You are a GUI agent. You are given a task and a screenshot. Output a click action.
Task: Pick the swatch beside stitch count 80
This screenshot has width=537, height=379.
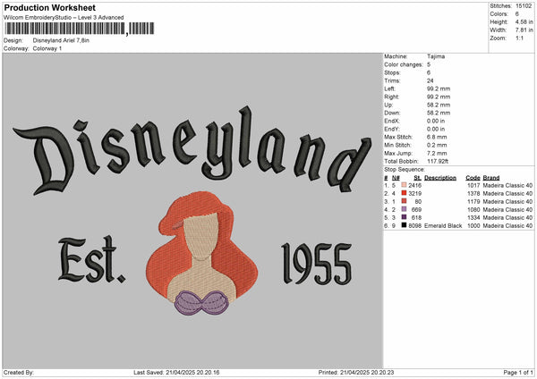click(x=405, y=201)
